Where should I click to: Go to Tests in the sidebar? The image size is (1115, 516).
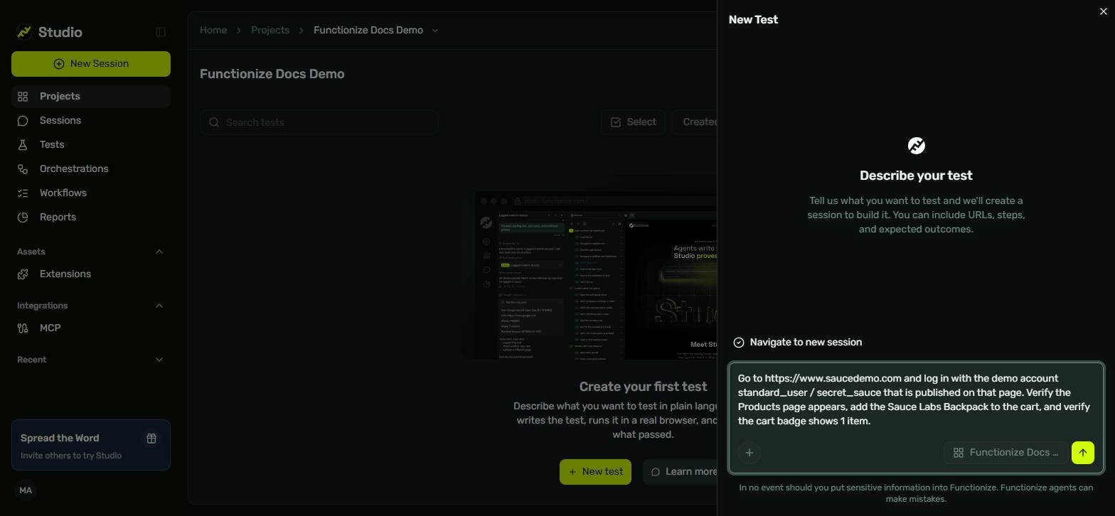tap(91, 144)
